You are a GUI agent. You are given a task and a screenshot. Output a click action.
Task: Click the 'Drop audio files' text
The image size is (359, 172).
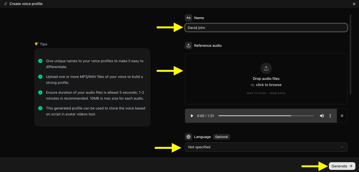click(x=266, y=79)
